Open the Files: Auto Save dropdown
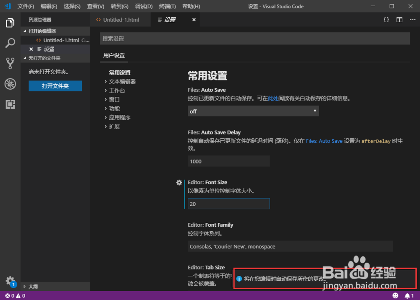420x300 pixels. [x=253, y=111]
